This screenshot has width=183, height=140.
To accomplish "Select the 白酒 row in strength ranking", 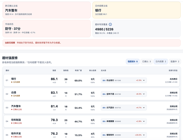I will 91,94.
